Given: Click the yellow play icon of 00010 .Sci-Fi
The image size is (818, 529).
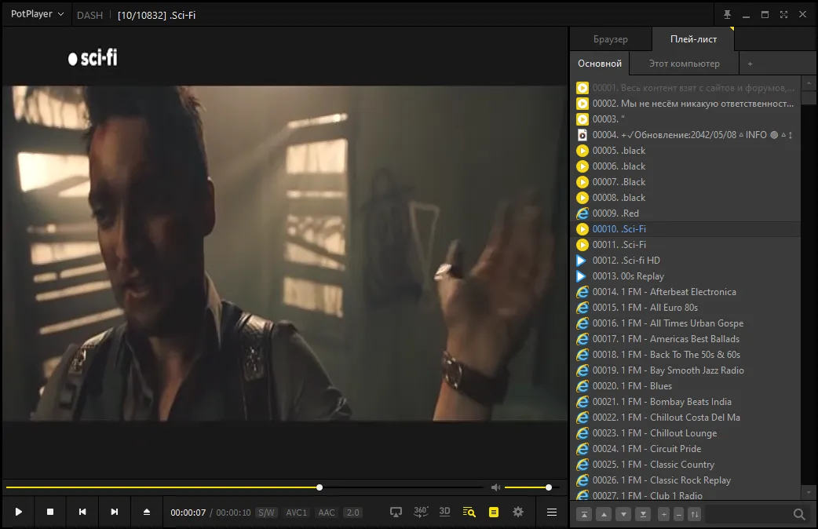Looking at the screenshot, I should (x=582, y=229).
